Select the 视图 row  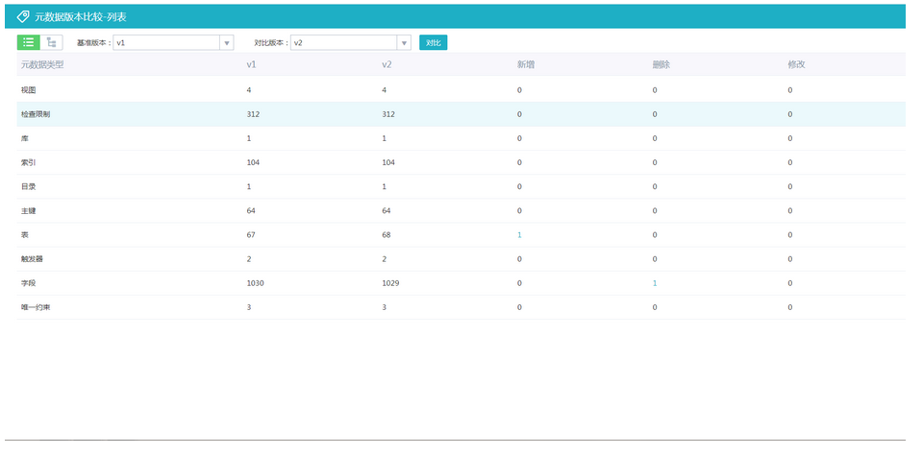click(29, 90)
